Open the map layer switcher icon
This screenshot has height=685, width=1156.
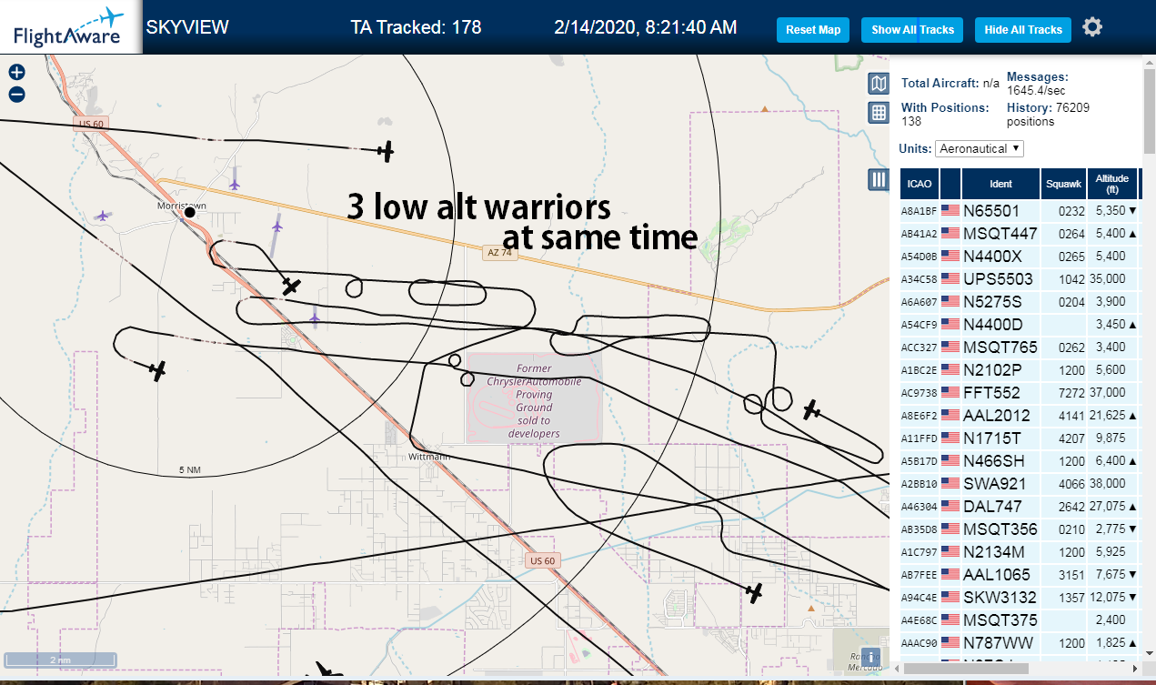coord(879,85)
